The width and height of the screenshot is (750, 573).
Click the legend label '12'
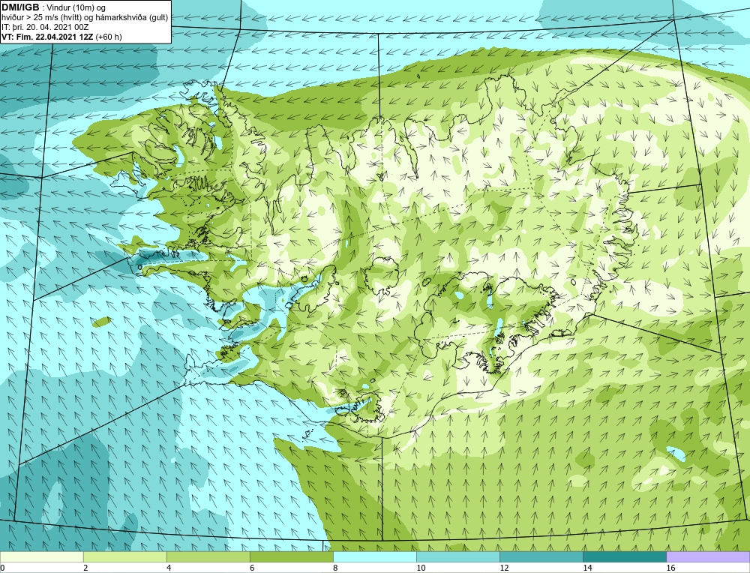504,568
